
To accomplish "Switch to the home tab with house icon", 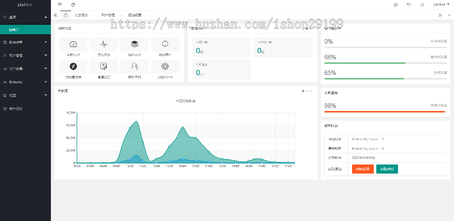I will 66,15.
